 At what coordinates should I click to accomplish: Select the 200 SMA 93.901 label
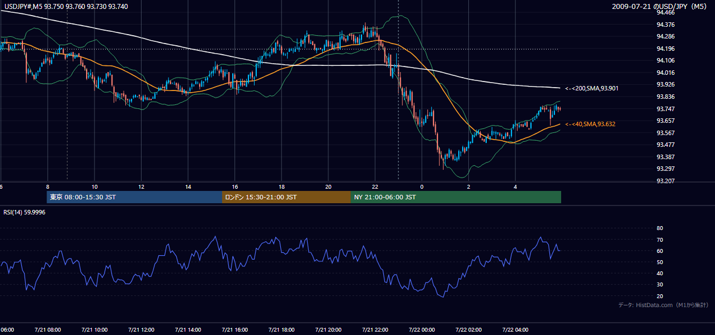click(x=591, y=88)
